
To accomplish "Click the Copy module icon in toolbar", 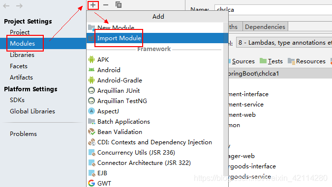I will point(119,5).
